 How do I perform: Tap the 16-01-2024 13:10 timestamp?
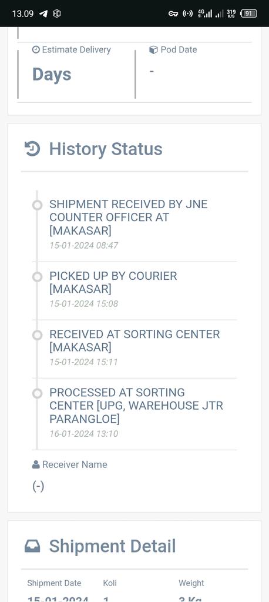[83, 434]
